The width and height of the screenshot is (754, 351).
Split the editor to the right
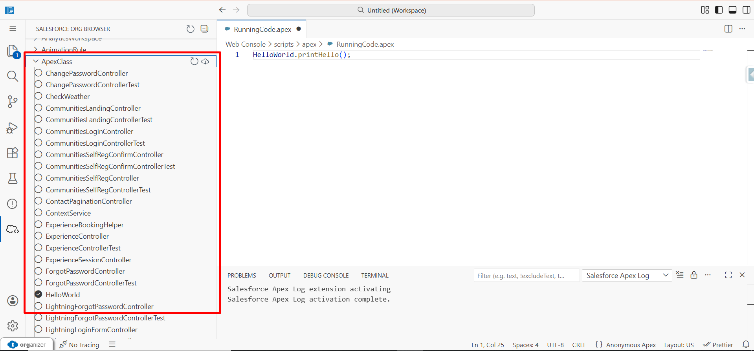point(728,29)
